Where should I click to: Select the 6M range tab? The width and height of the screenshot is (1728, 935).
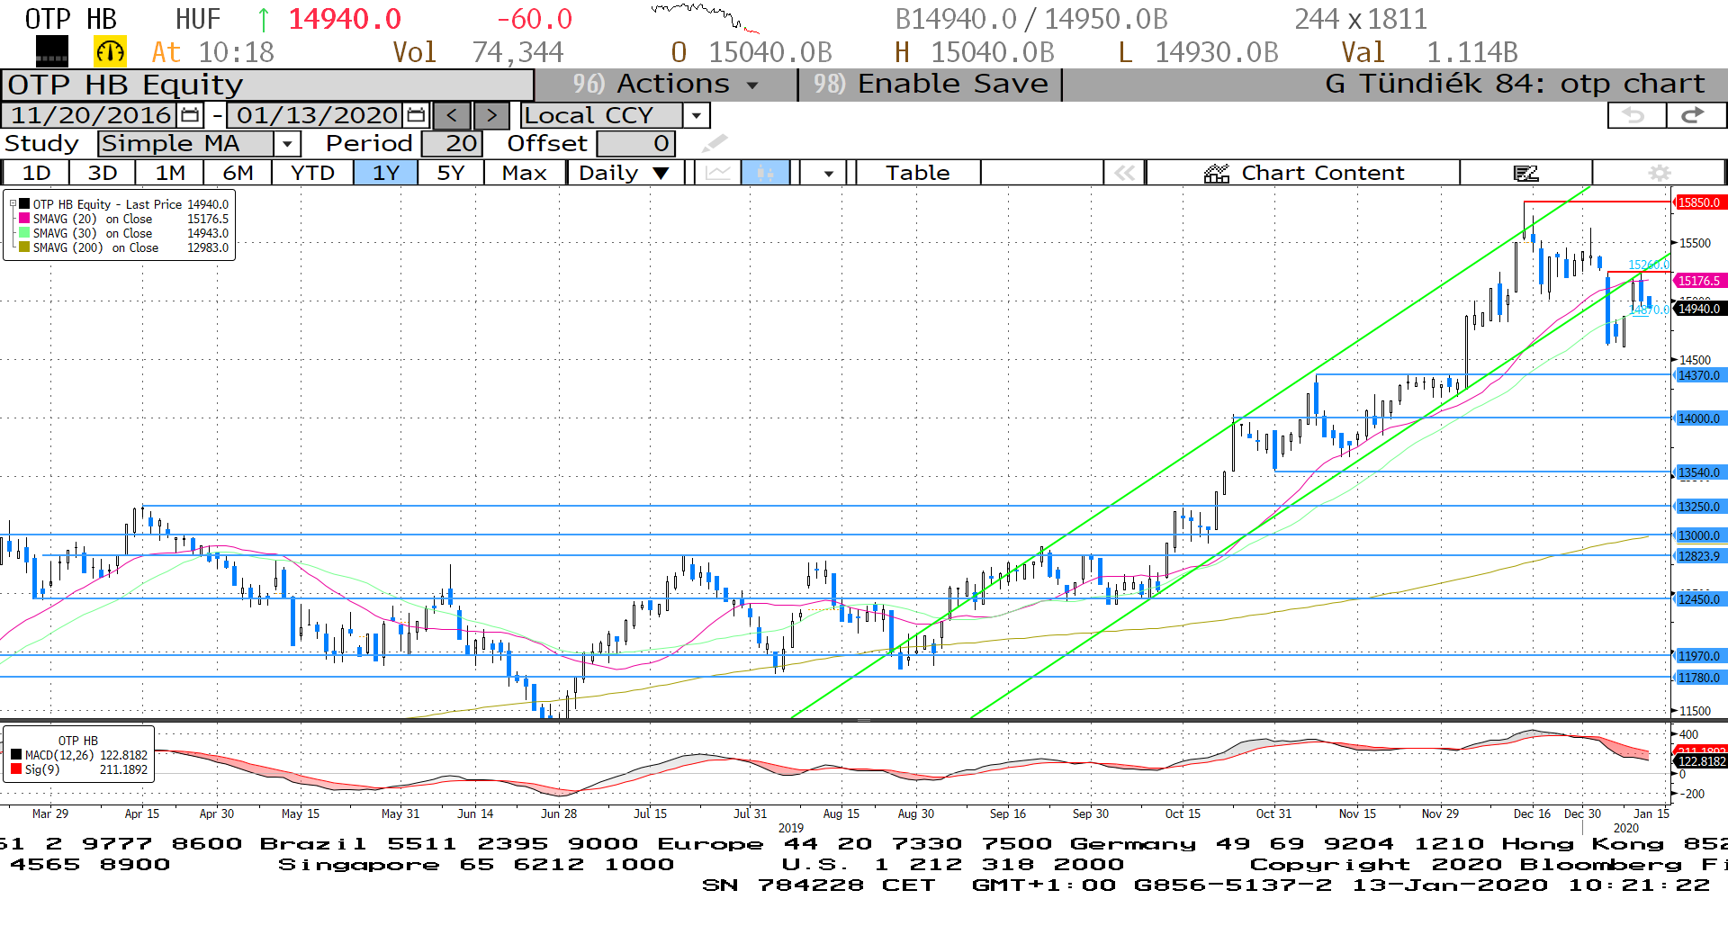[238, 173]
